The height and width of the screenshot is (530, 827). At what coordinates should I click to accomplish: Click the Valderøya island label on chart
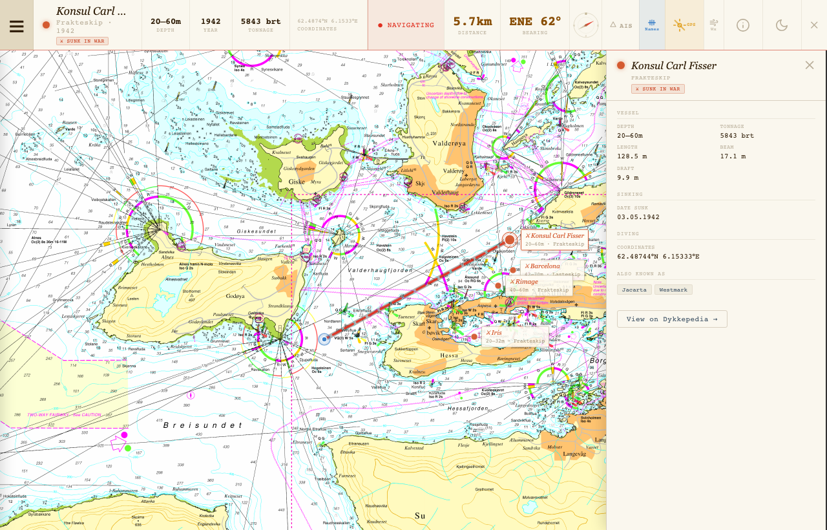pyautogui.click(x=450, y=144)
